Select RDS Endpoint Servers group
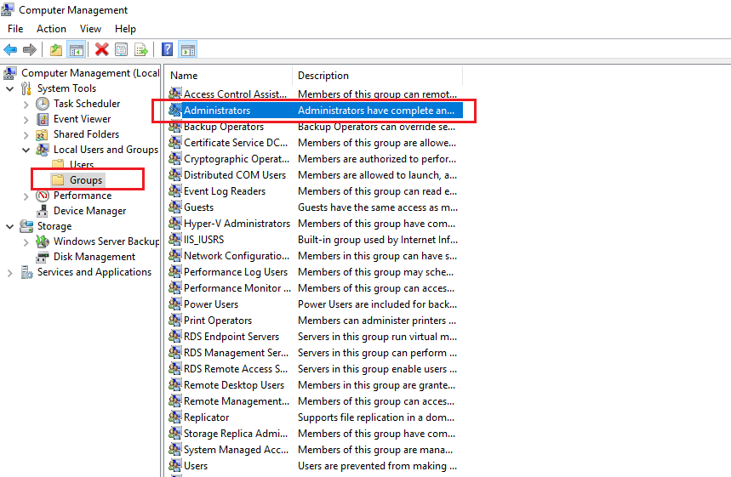This screenshot has height=477, width=731. 231,337
